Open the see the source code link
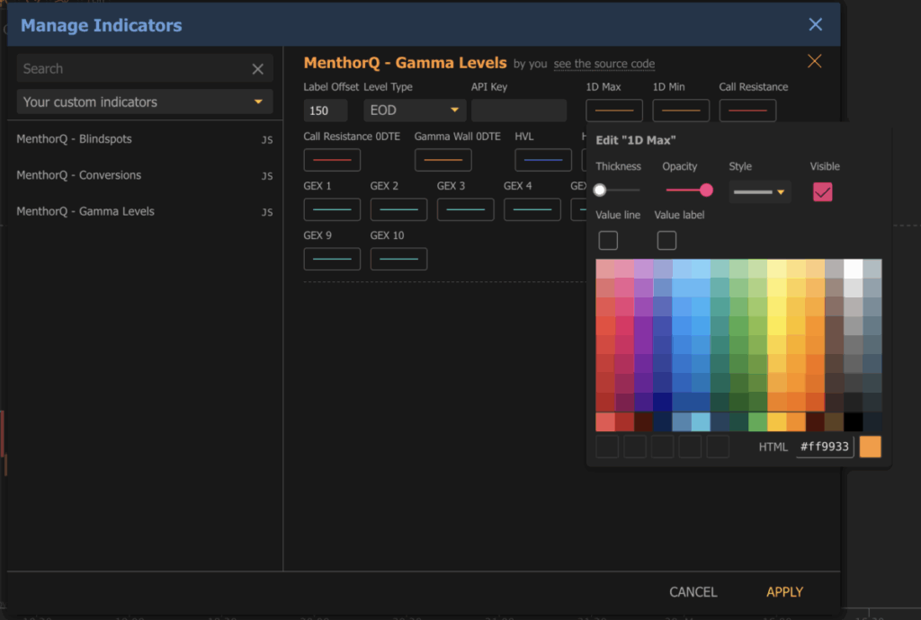Image resolution: width=921 pixels, height=620 pixels. 604,64
